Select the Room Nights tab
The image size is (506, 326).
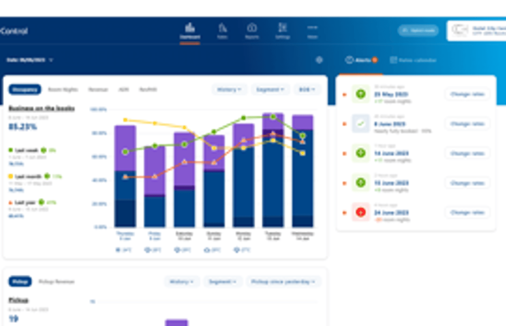point(63,89)
